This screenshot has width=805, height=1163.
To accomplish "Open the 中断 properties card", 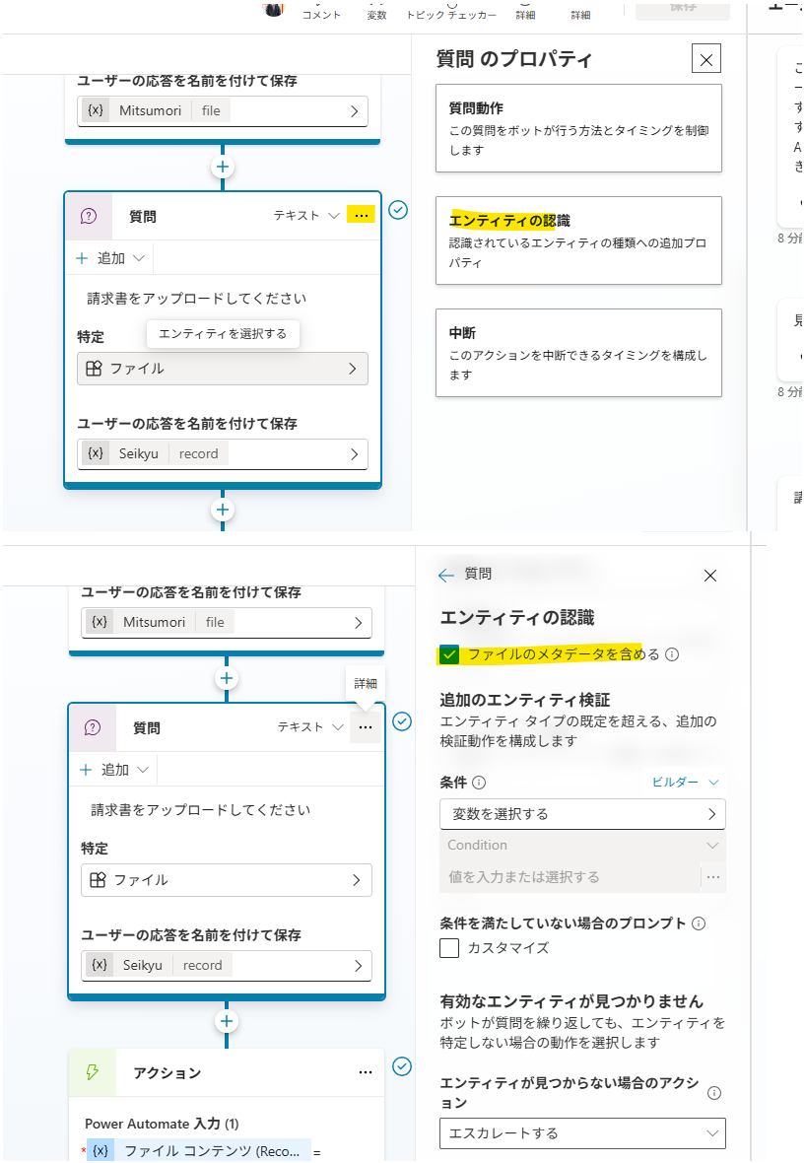I will 578,353.
